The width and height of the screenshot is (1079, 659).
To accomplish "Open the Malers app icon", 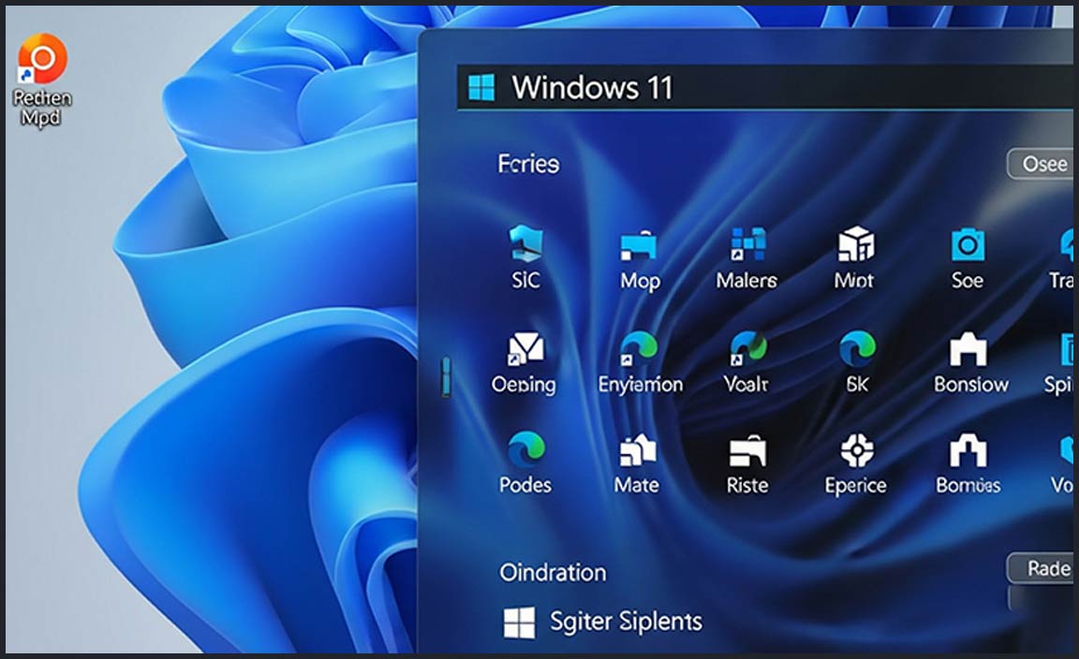I will click(x=747, y=245).
